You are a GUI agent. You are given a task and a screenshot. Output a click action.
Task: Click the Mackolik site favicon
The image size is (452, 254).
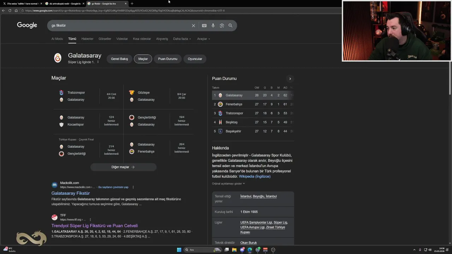coord(54,185)
